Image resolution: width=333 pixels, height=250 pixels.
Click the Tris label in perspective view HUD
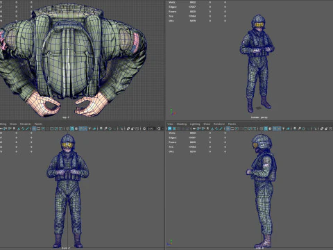pos(171,16)
